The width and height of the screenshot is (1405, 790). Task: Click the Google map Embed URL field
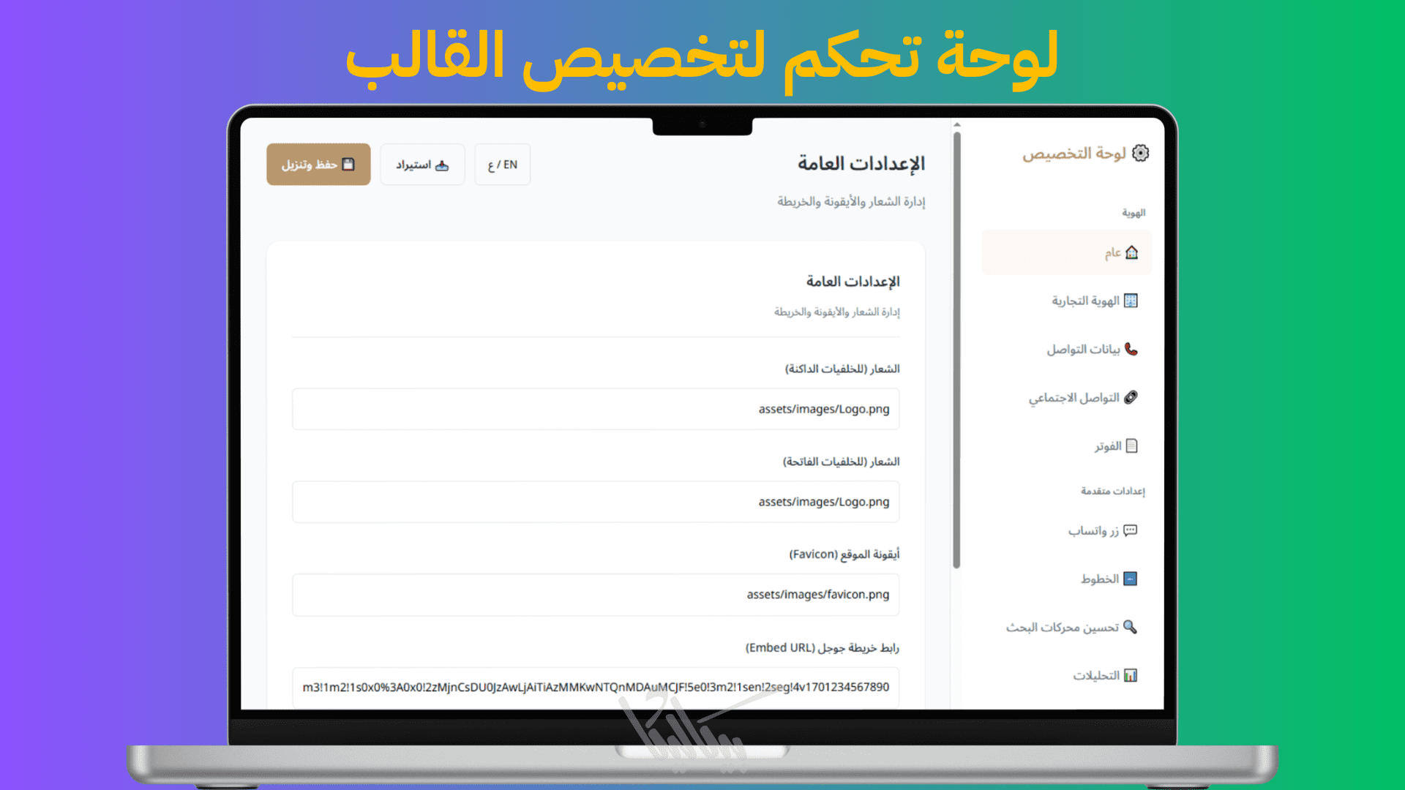pos(595,687)
